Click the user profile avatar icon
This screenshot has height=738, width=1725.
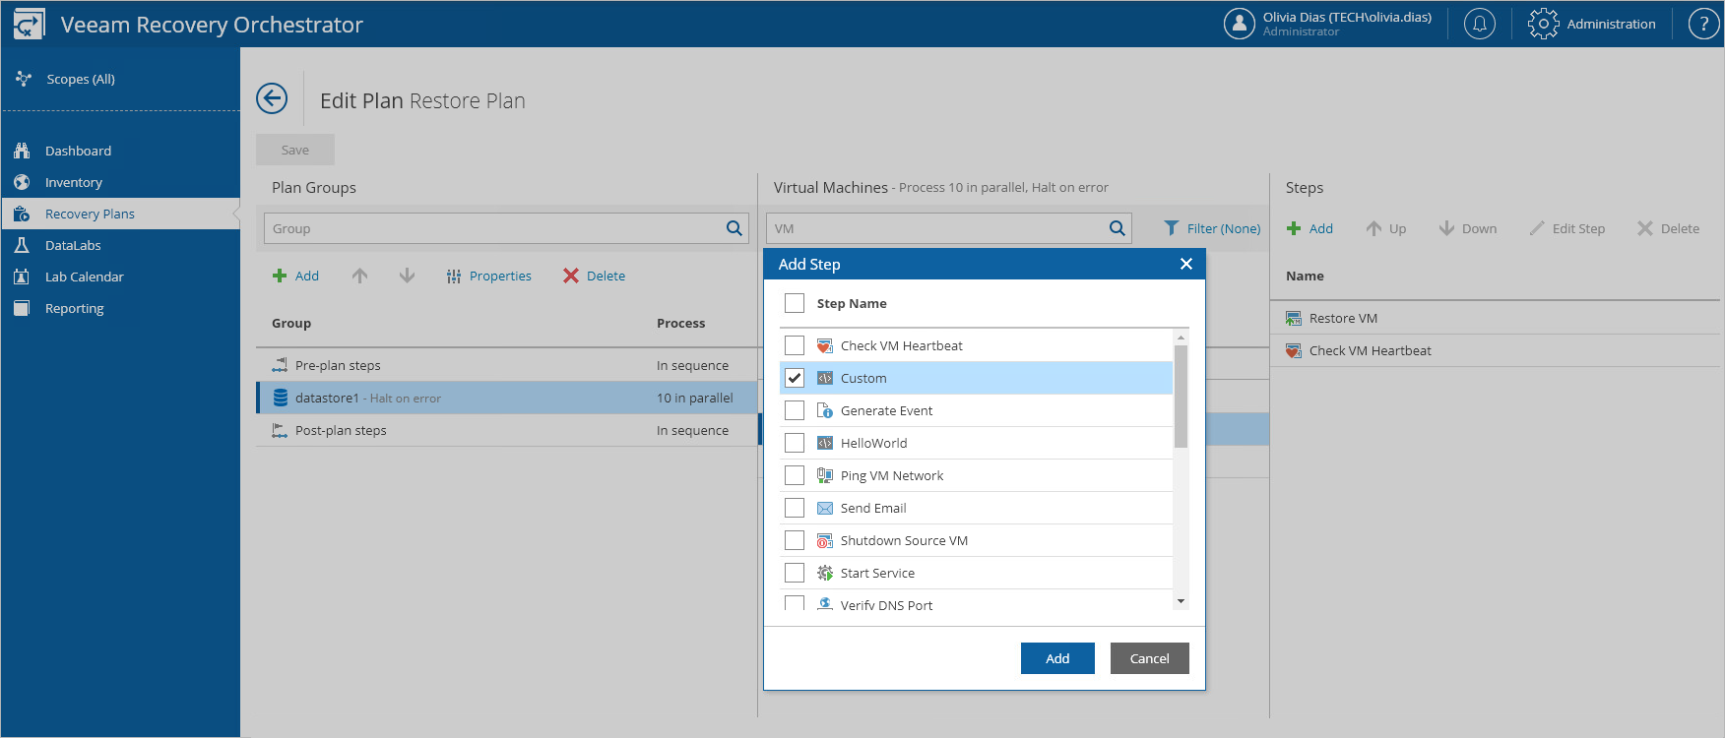(x=1239, y=24)
